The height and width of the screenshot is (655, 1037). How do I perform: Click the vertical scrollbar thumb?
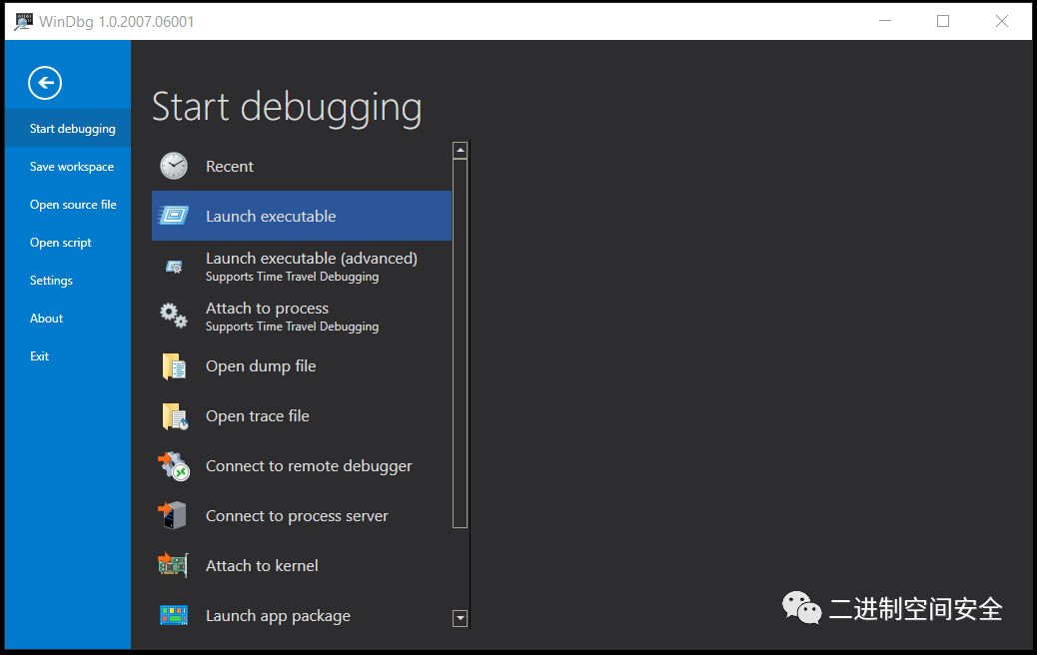pyautogui.click(x=461, y=343)
